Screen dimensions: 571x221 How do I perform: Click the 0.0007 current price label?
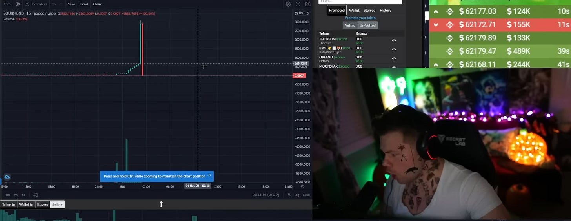click(x=299, y=75)
